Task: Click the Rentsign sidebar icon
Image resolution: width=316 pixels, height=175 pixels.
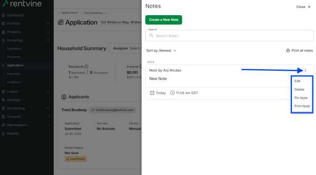Action: pyautogui.click(x=3, y=100)
